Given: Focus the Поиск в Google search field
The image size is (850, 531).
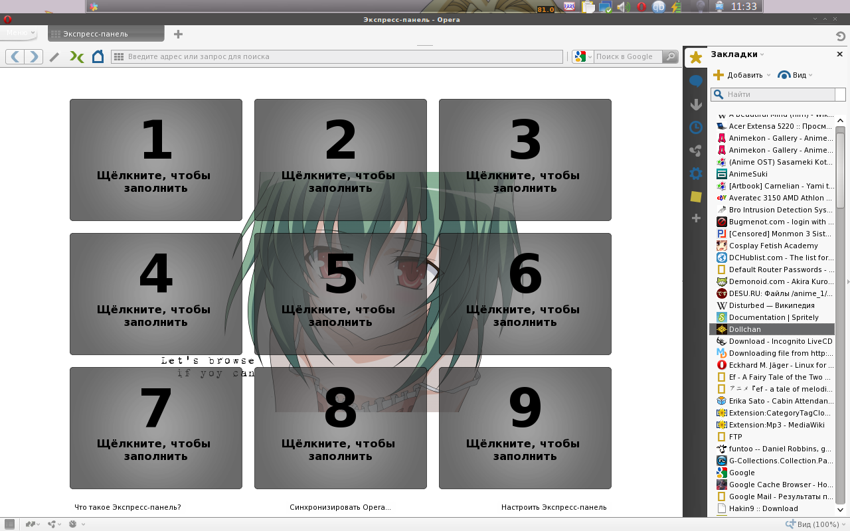Looking at the screenshot, I should [628, 57].
